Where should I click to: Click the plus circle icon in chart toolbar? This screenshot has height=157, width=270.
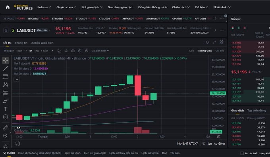[x=79, y=51]
